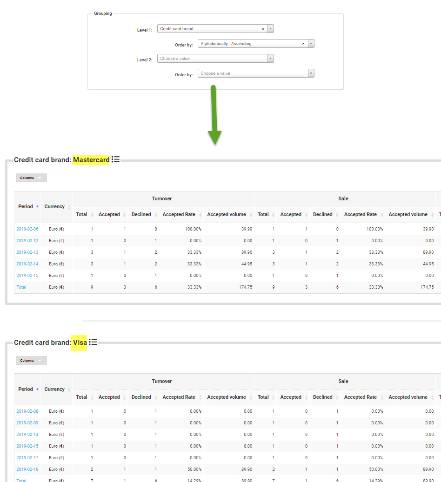Open Visa period 2019-02-15 link

point(27,446)
